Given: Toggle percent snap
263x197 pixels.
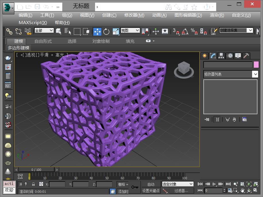Looking at the screenshot, I should coord(194,31).
